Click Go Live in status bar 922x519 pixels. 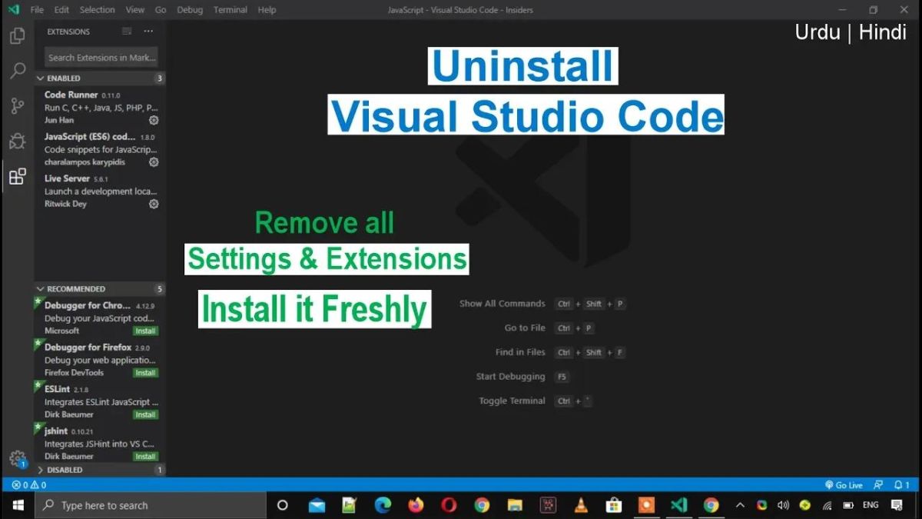pos(844,485)
